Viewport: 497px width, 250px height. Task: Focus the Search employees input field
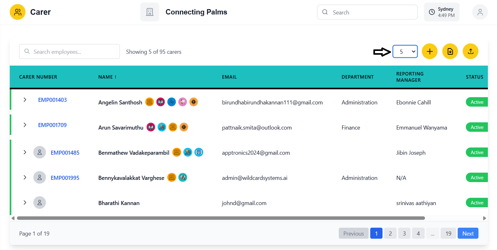click(74, 52)
